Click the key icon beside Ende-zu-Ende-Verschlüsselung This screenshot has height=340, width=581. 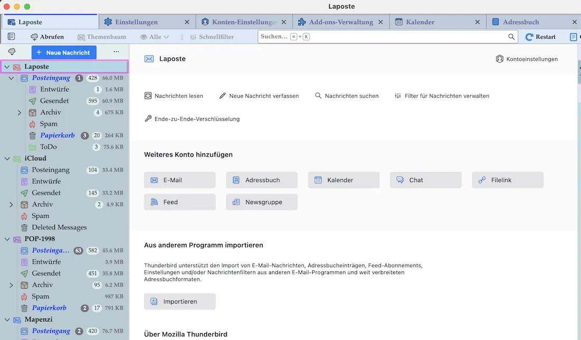point(148,119)
